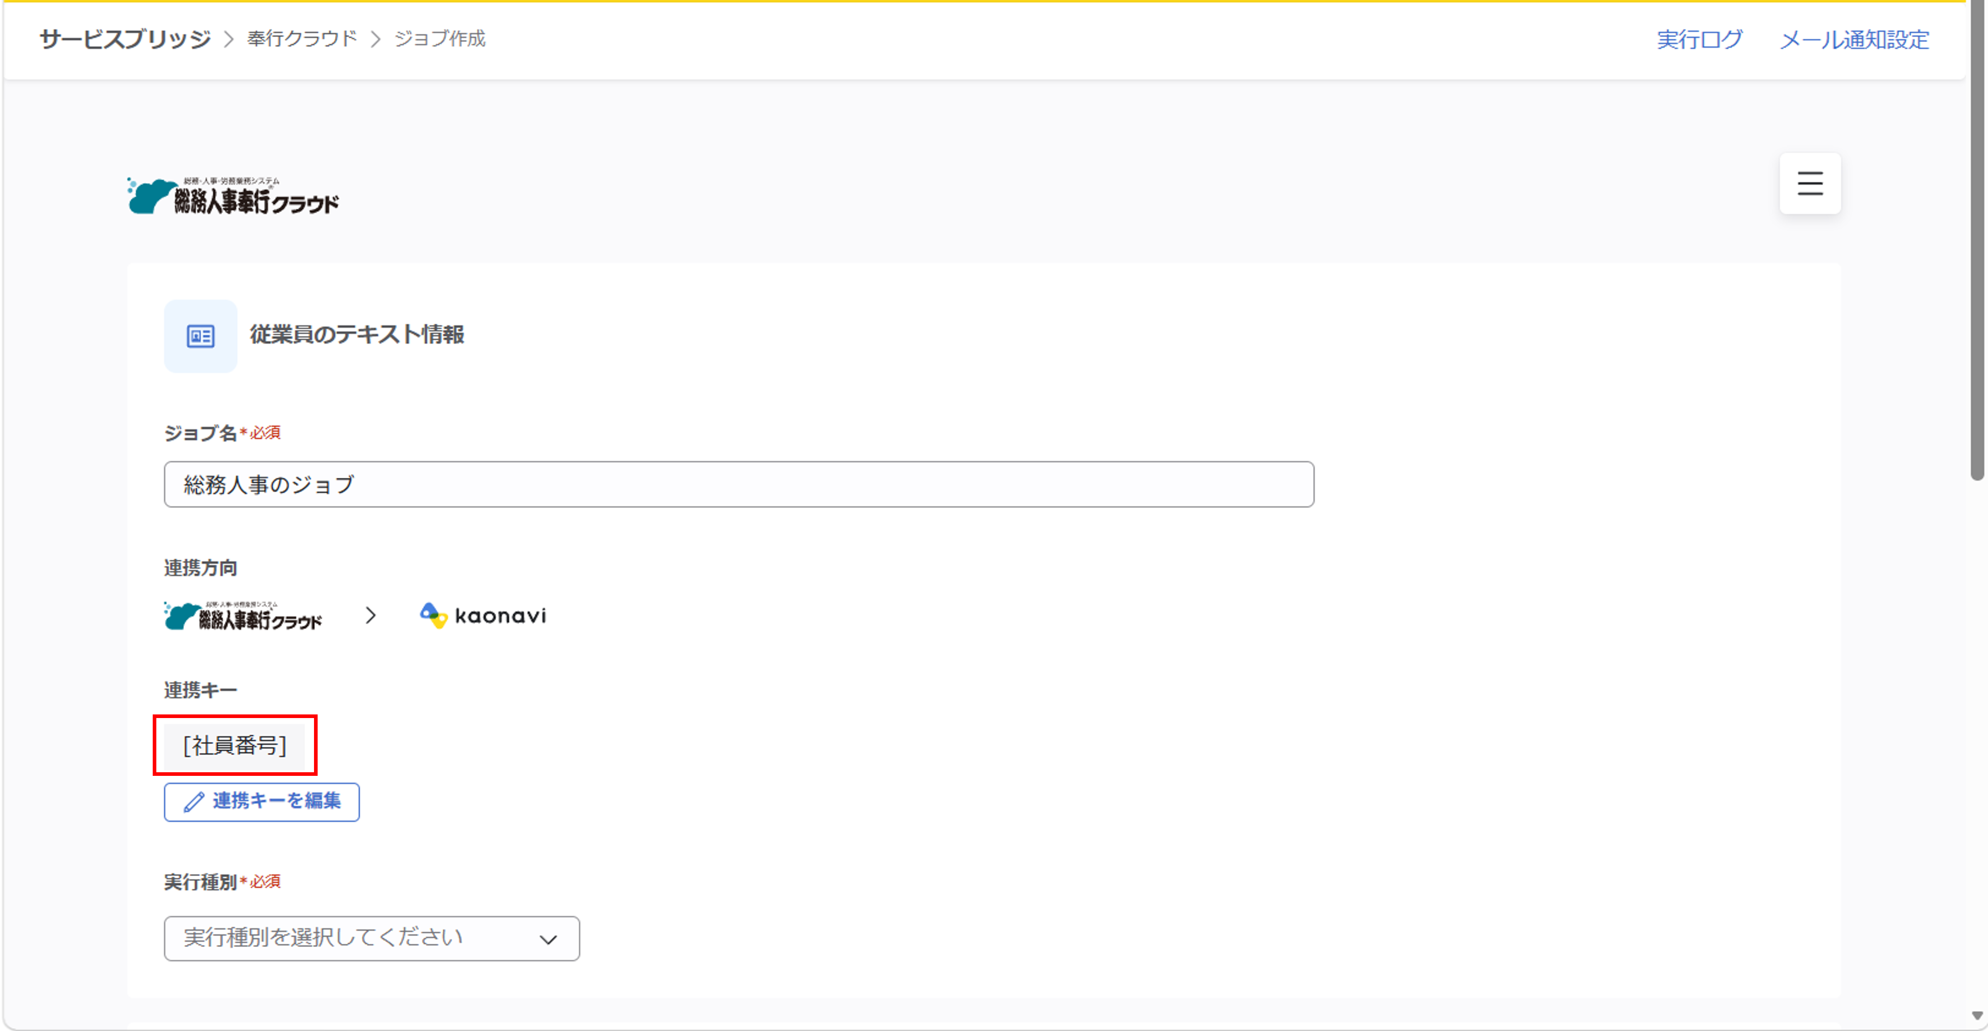The width and height of the screenshot is (1988, 1031).
Task: Click the 従業員のテキスト情報 heading
Action: click(x=356, y=335)
